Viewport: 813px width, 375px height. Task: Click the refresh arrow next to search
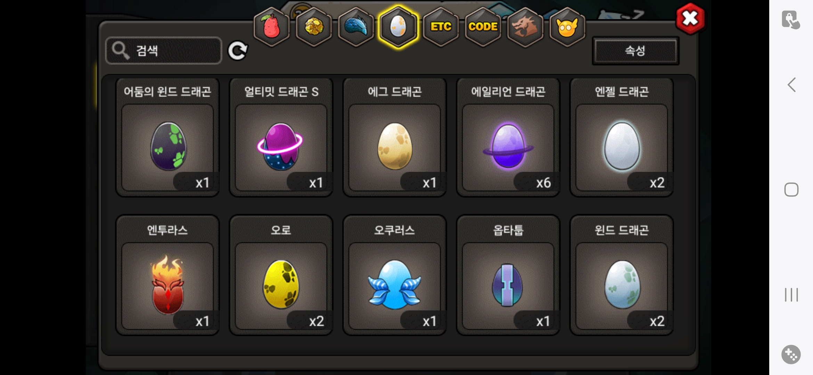click(238, 51)
